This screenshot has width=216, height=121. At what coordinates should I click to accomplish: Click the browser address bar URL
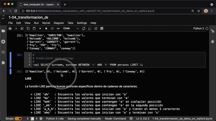pos(90,11)
